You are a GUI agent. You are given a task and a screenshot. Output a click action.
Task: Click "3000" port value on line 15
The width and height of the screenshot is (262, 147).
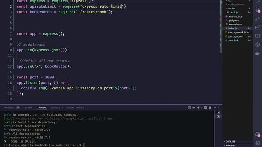[x=50, y=77]
